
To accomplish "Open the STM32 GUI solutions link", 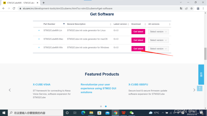I will 98,88.
